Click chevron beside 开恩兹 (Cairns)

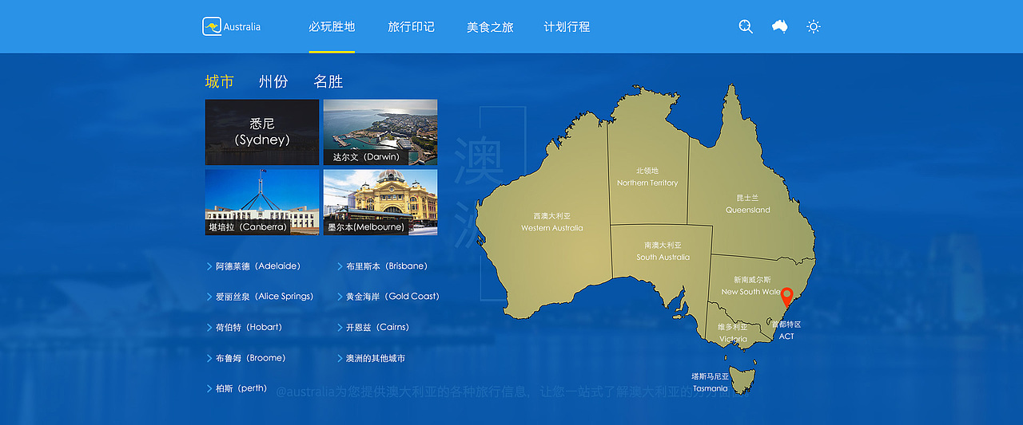pyautogui.click(x=340, y=328)
